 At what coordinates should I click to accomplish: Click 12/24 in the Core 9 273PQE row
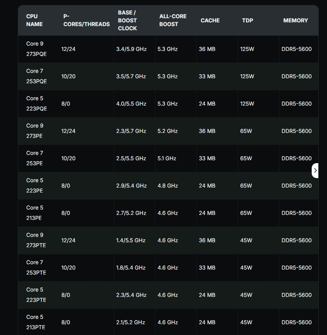(x=68, y=49)
